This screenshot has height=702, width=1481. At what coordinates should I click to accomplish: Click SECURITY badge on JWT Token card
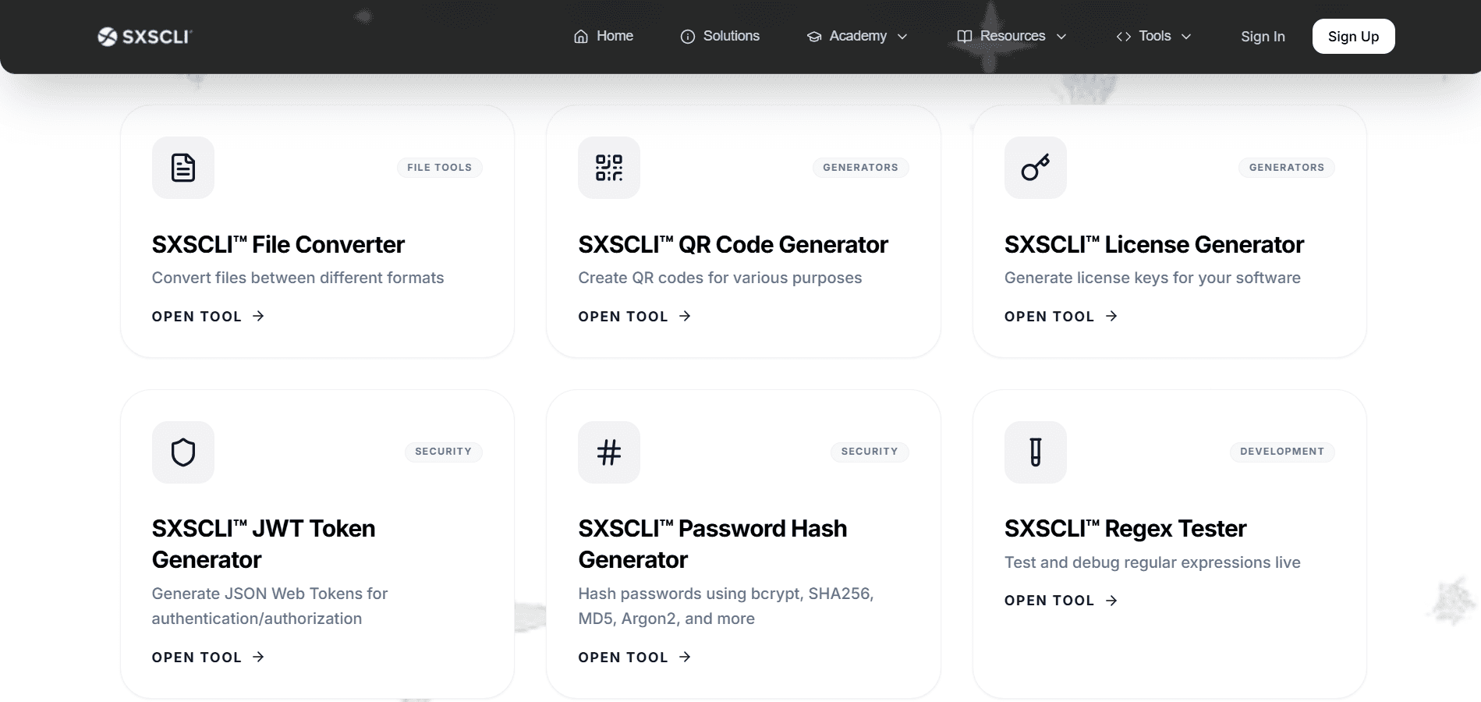(x=443, y=452)
